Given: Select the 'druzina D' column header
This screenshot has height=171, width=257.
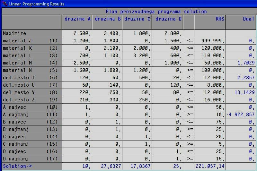Looking at the screenshot, I should pyautogui.click(x=167, y=22).
